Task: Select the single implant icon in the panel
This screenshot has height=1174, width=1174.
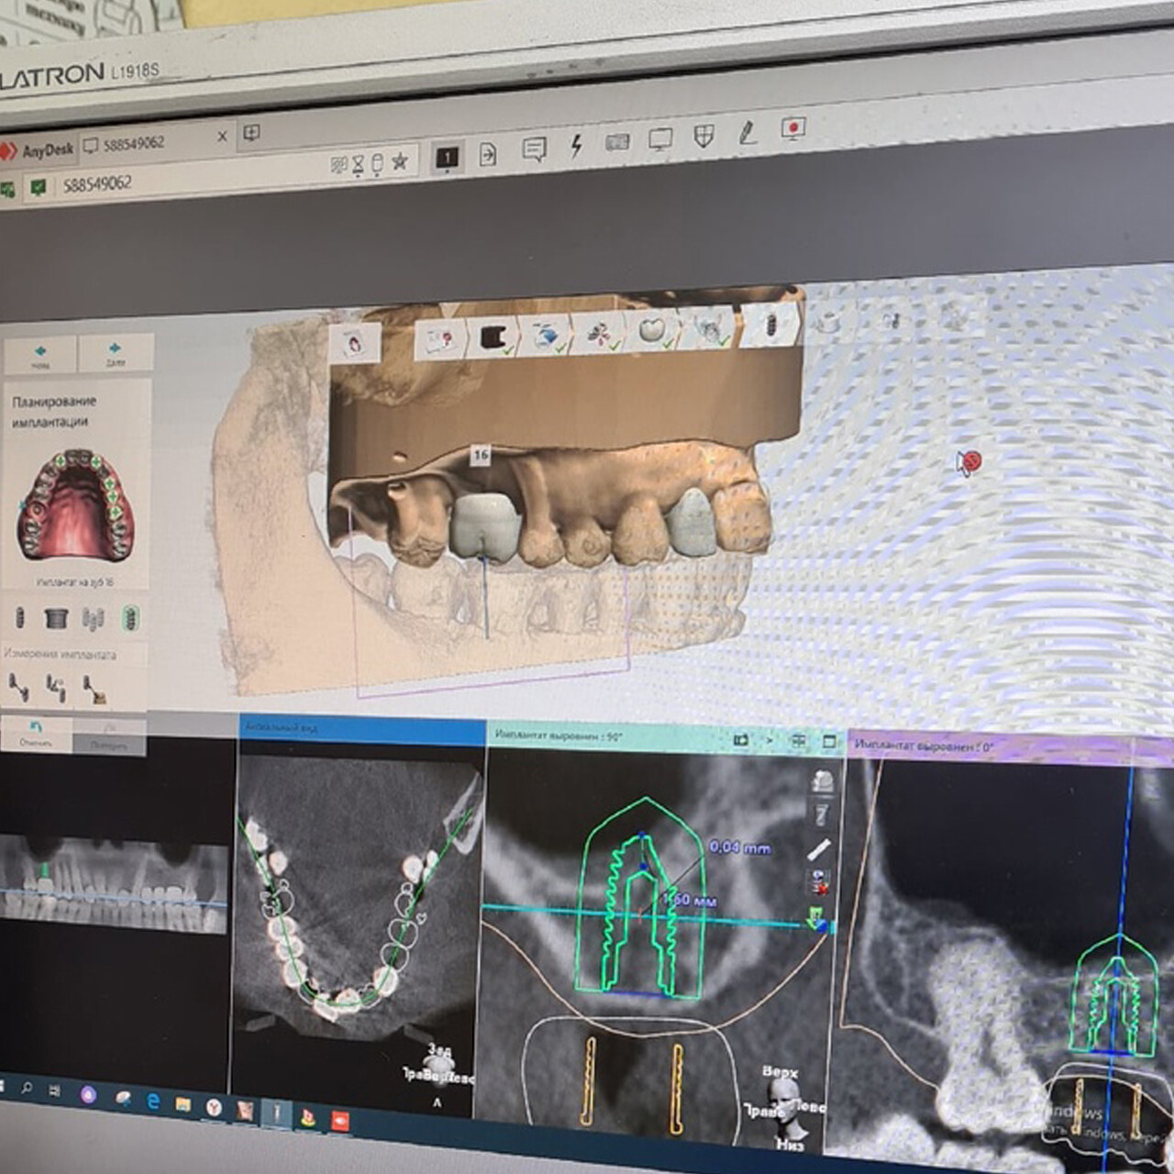Action: 20,617
